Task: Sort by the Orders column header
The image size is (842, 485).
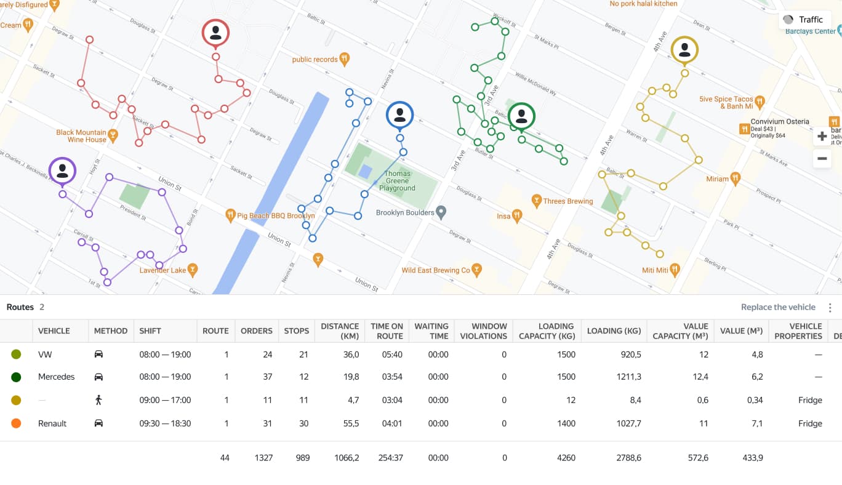Action: coord(256,331)
